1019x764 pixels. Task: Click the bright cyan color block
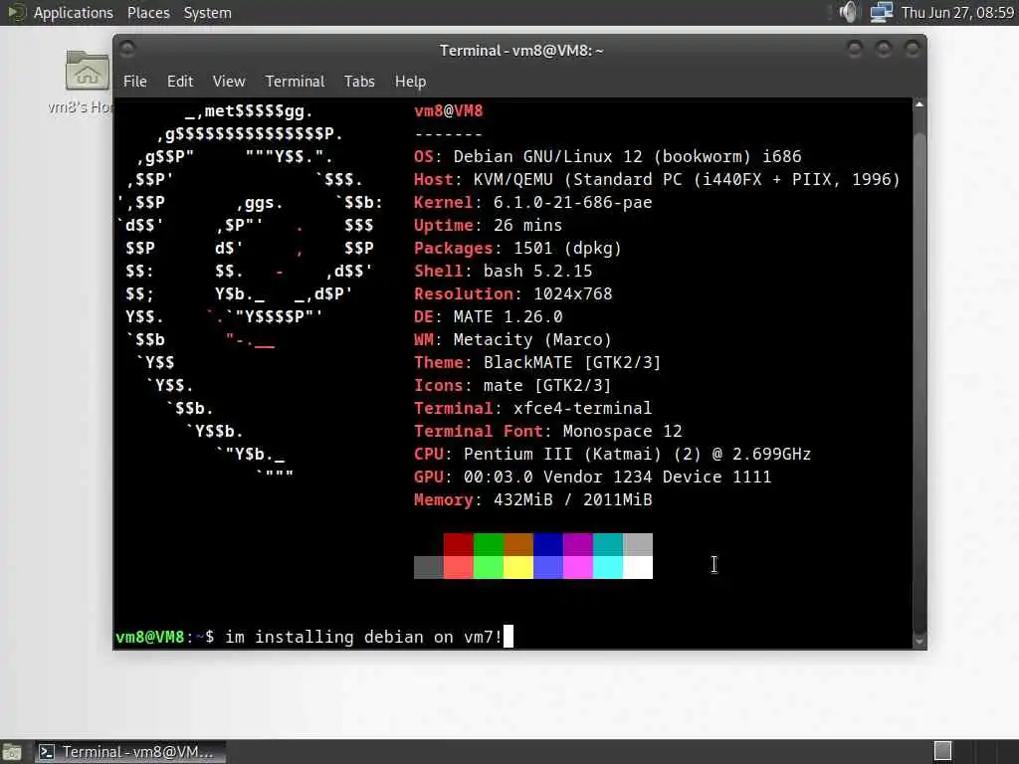pos(608,567)
